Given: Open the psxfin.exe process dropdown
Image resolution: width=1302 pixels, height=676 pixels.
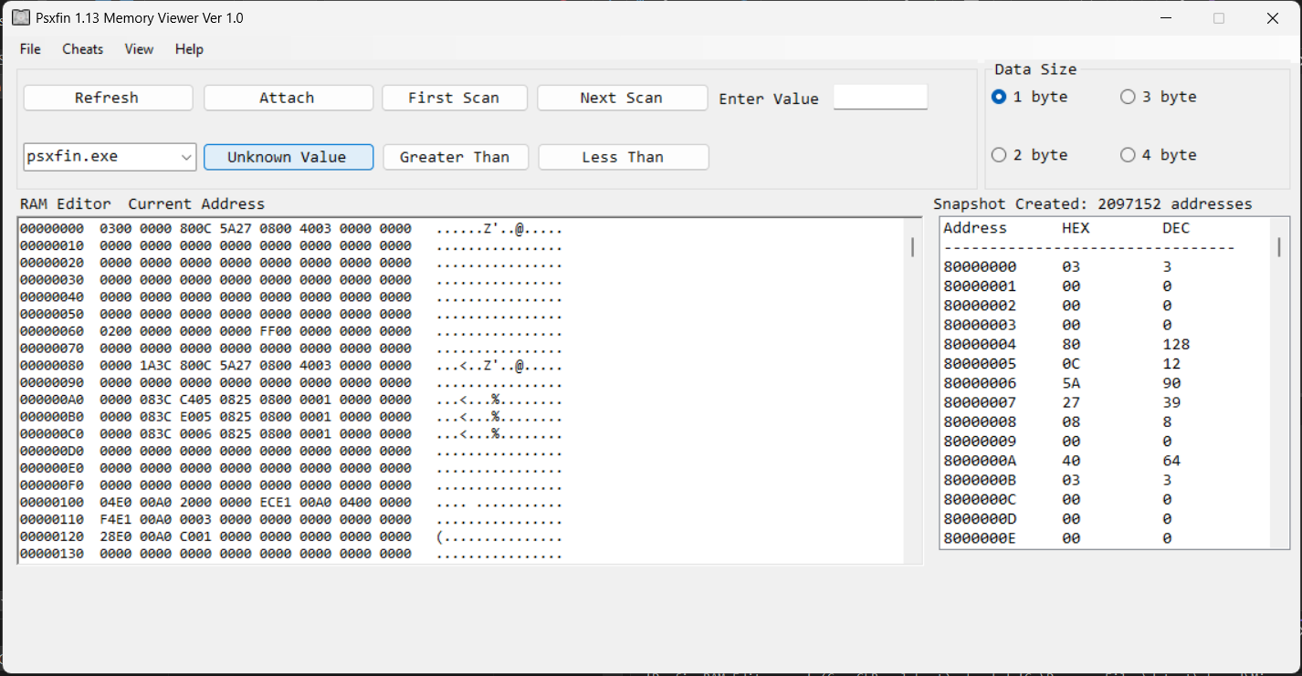Looking at the screenshot, I should 110,157.
